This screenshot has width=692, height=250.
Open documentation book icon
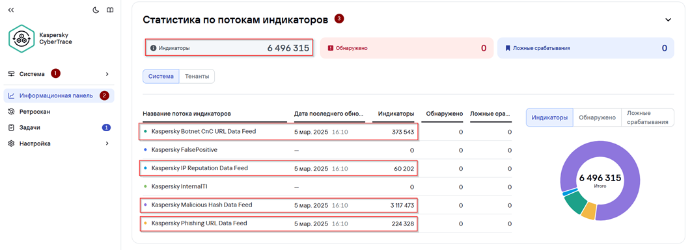tap(110, 10)
